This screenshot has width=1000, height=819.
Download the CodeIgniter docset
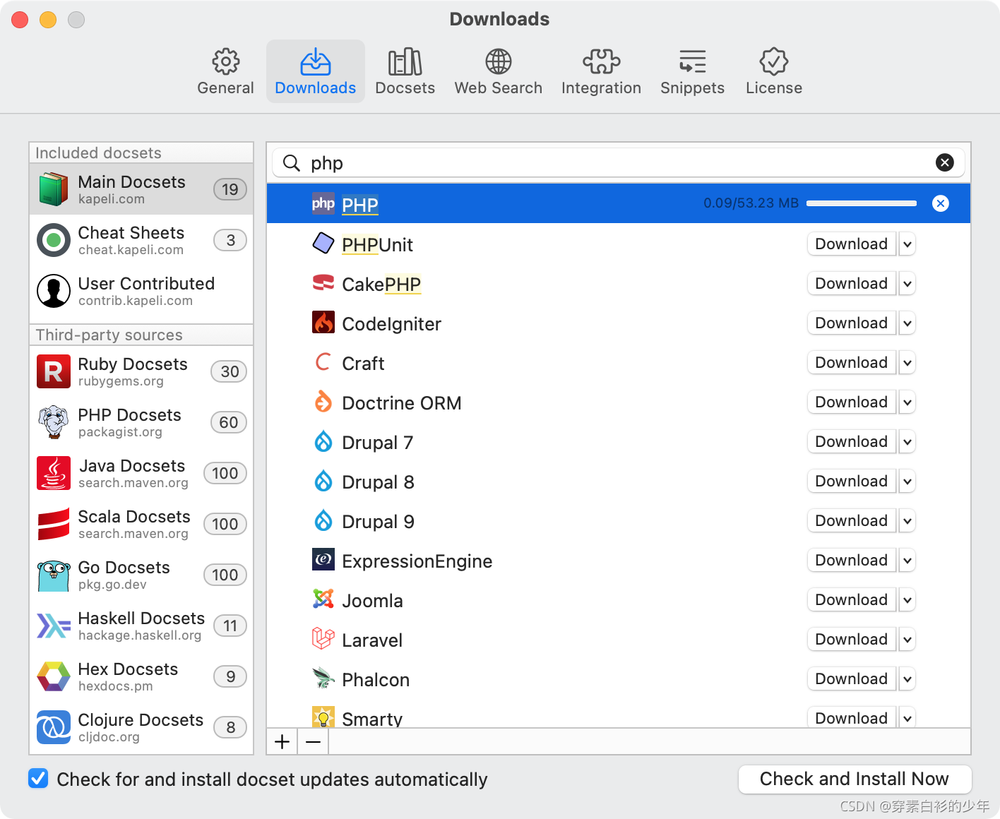click(x=851, y=323)
